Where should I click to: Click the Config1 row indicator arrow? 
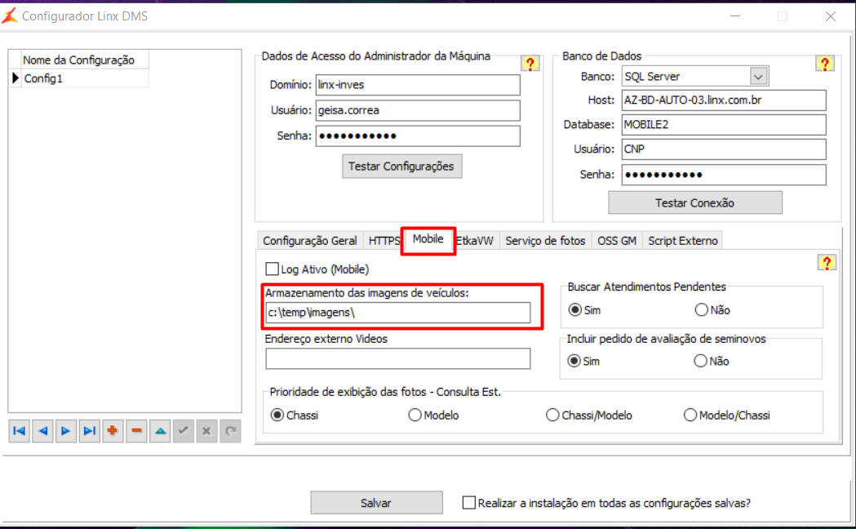pyautogui.click(x=16, y=78)
